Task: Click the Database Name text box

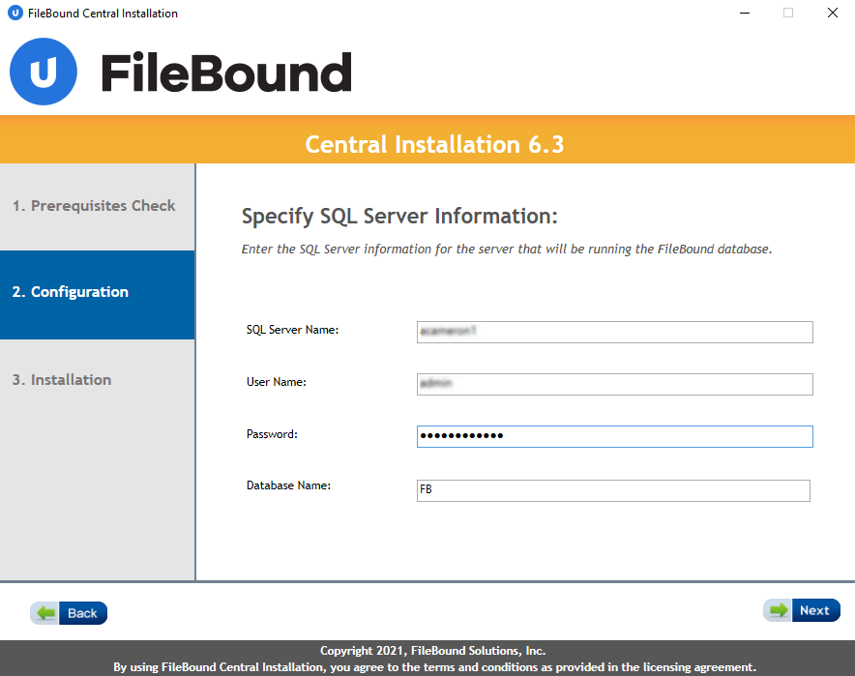Action: pos(612,490)
